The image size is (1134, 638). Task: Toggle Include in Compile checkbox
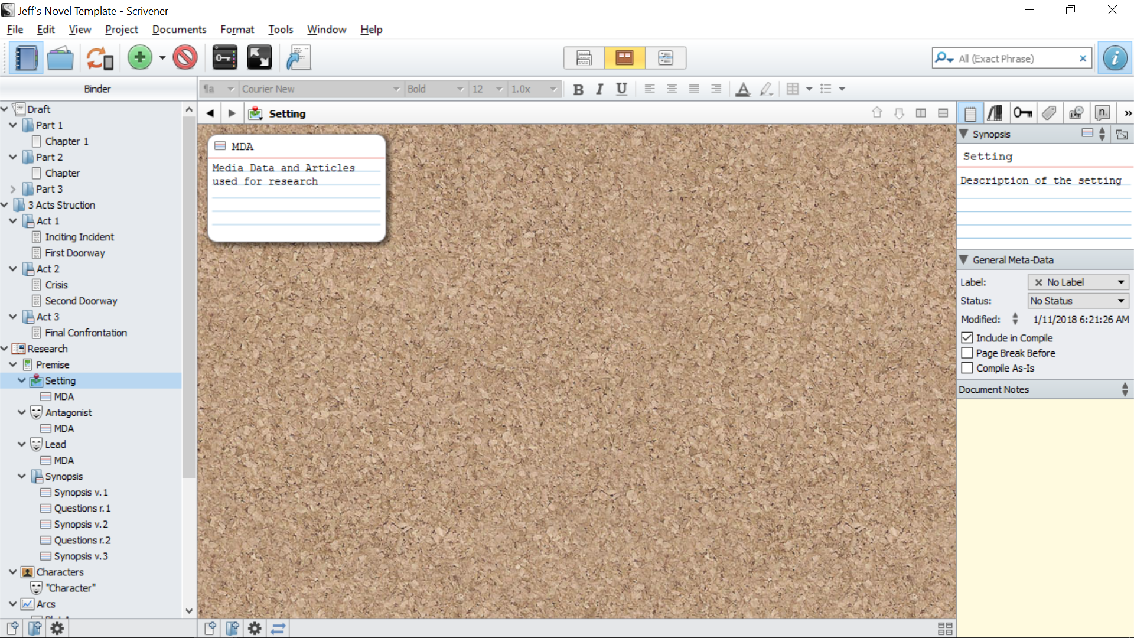click(x=966, y=337)
